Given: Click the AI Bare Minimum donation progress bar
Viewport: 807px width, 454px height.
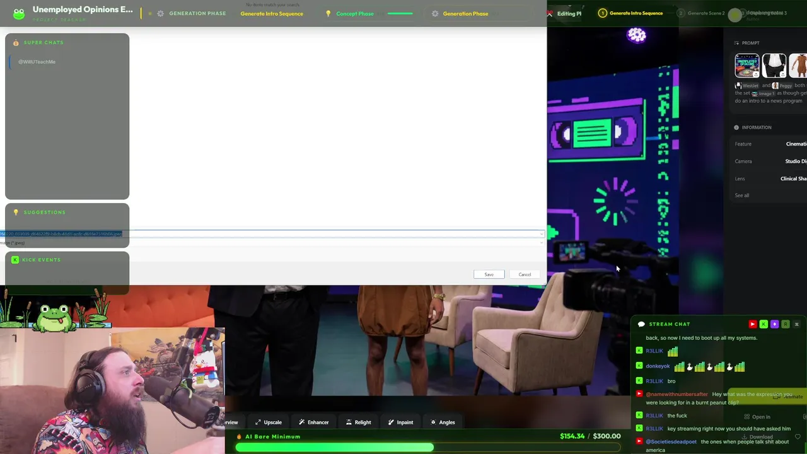Looking at the screenshot, I should [428, 448].
